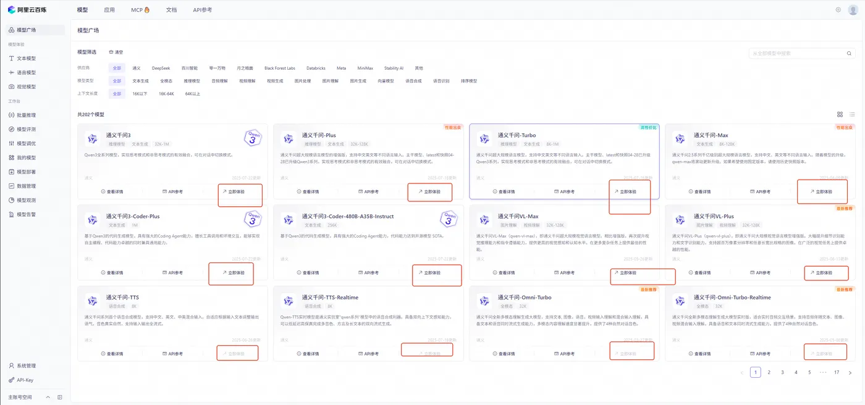The image size is (865, 405).
Task: Go to next page with right arrow
Action: point(850,372)
